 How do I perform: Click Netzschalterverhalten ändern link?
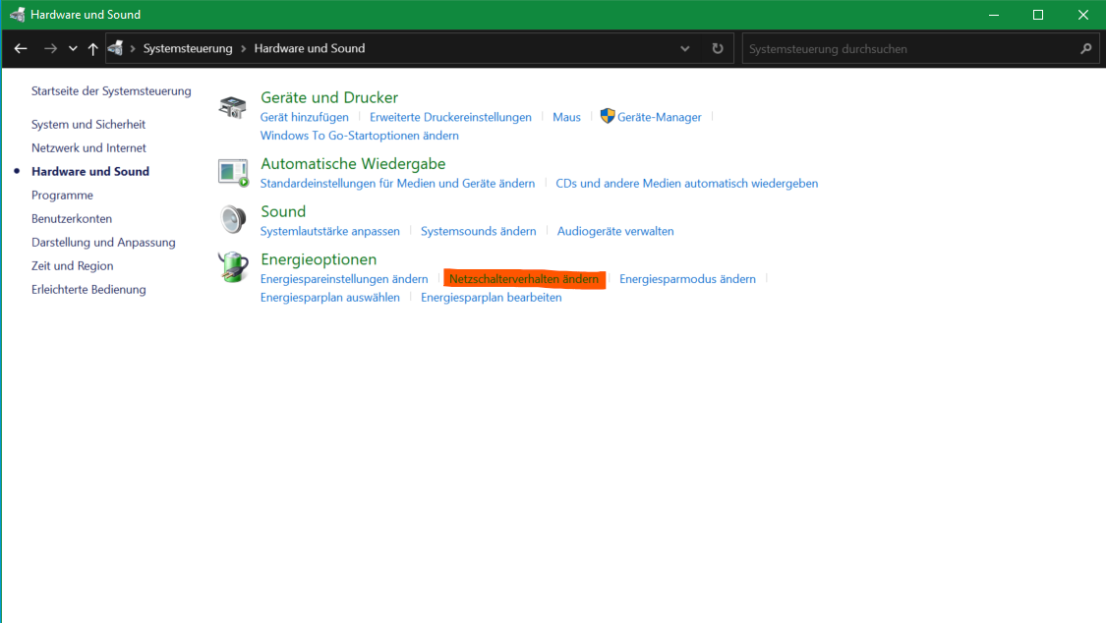point(523,279)
